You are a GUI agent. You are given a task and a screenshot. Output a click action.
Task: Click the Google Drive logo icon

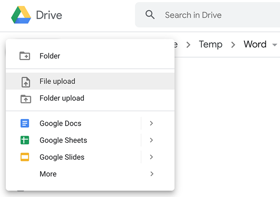point(21,15)
